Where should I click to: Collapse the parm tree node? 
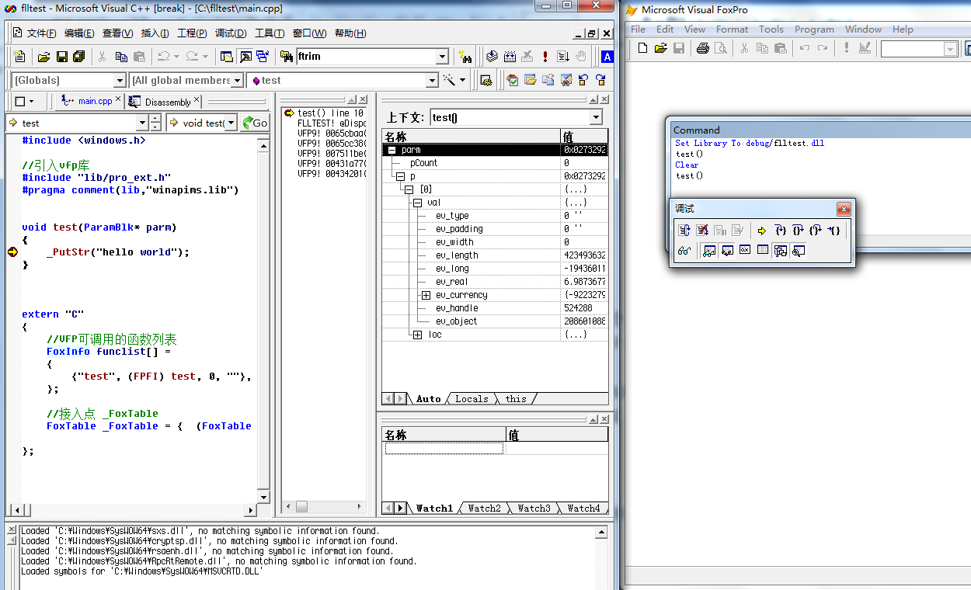point(392,150)
